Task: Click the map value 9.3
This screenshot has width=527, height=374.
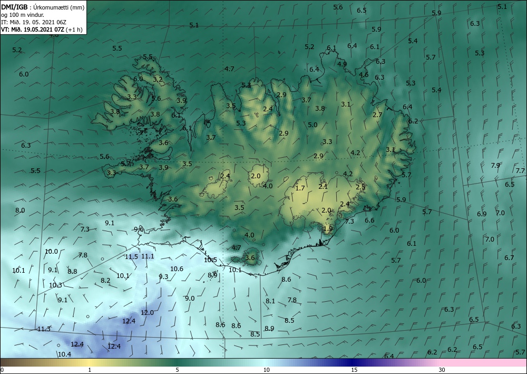Action: (x=163, y=277)
